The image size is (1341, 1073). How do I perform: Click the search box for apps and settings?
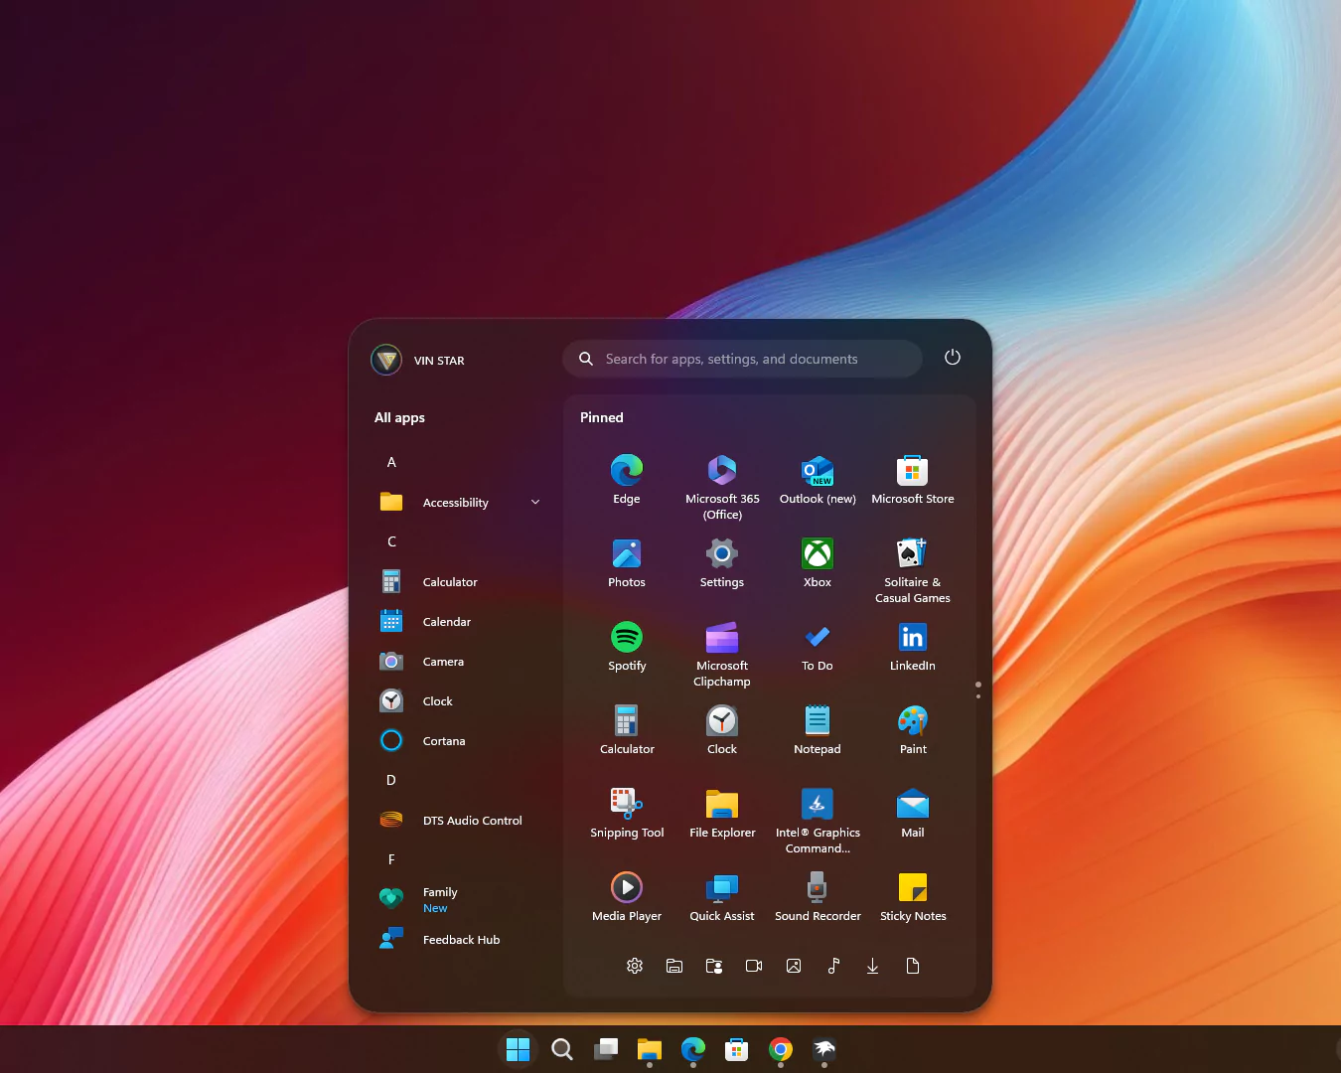742,359
